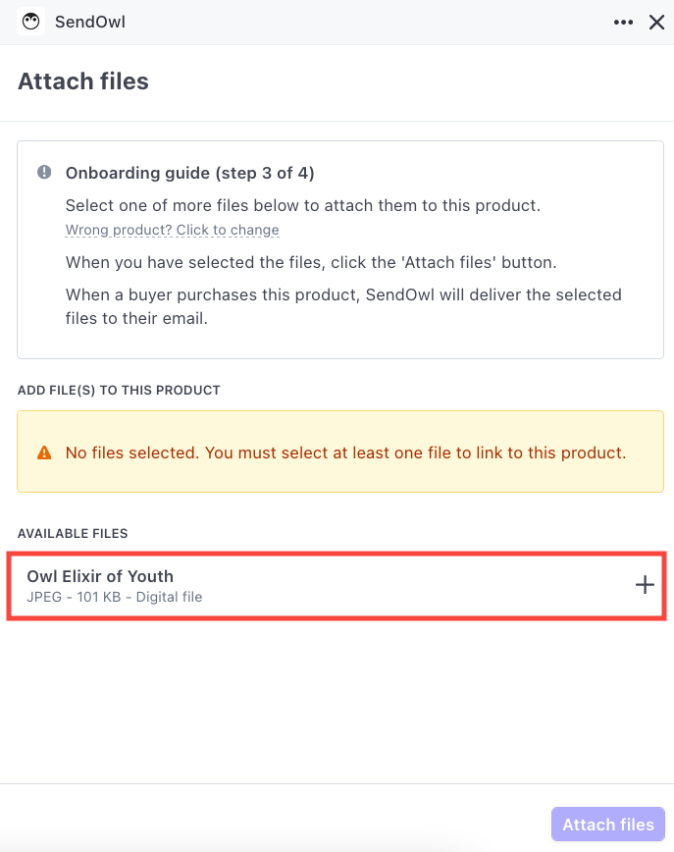Click the 'Onboarding guide (step 3 of 4)' title
Image resolution: width=674 pixels, height=852 pixels.
click(189, 173)
